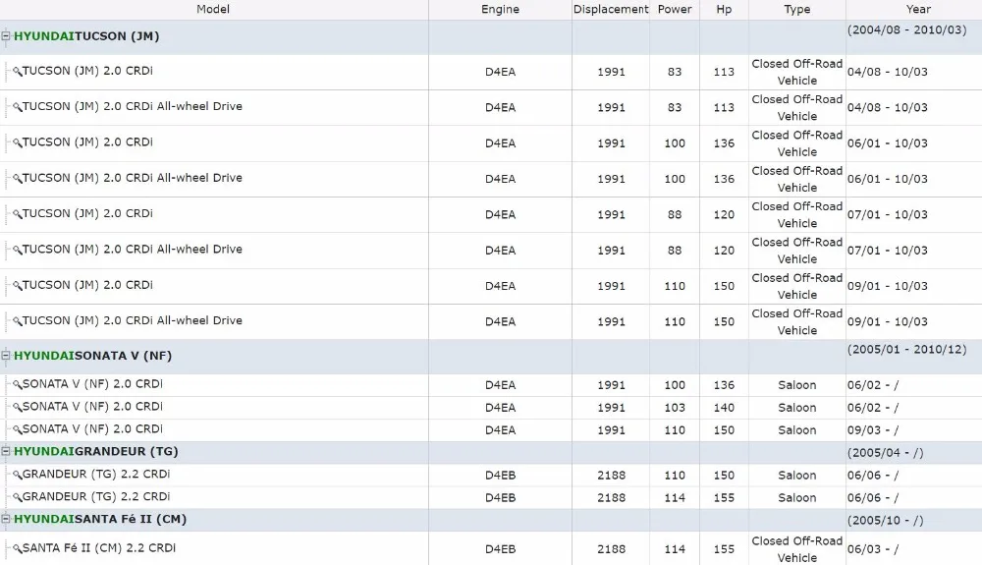Click magnifier icon of 150 Hp TUCSON 2.0 CRDi non-All-wheel row
The image size is (982, 565).
(18, 286)
